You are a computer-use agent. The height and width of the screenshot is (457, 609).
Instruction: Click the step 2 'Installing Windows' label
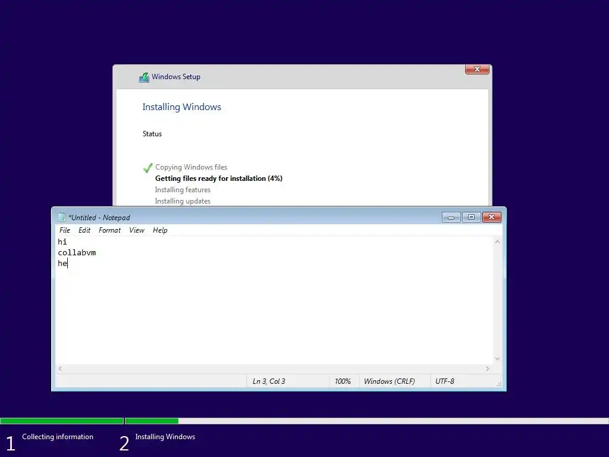[165, 437]
